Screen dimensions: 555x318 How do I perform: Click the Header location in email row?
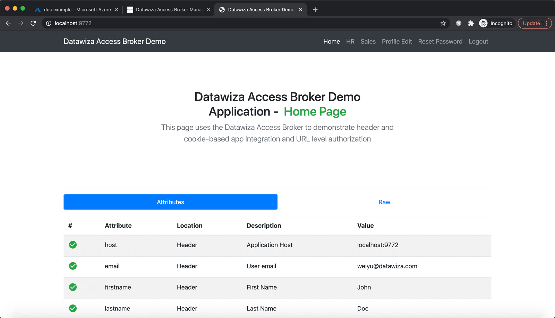click(187, 266)
